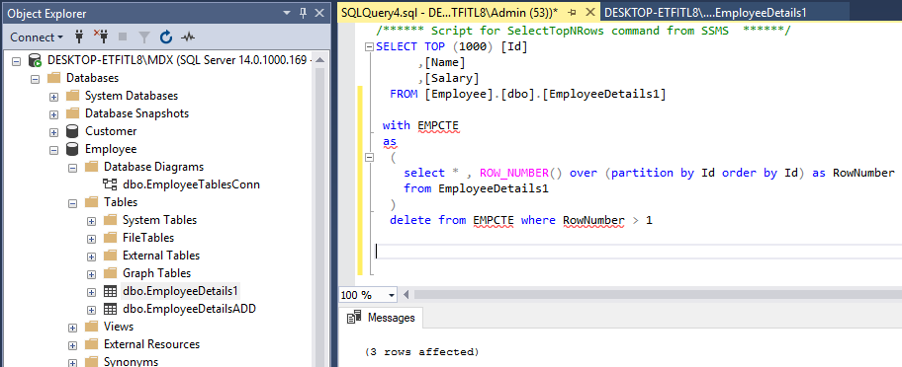Close the SQLQuery4.sql tab
Image resolution: width=902 pixels, height=367 pixels.
[x=589, y=12]
